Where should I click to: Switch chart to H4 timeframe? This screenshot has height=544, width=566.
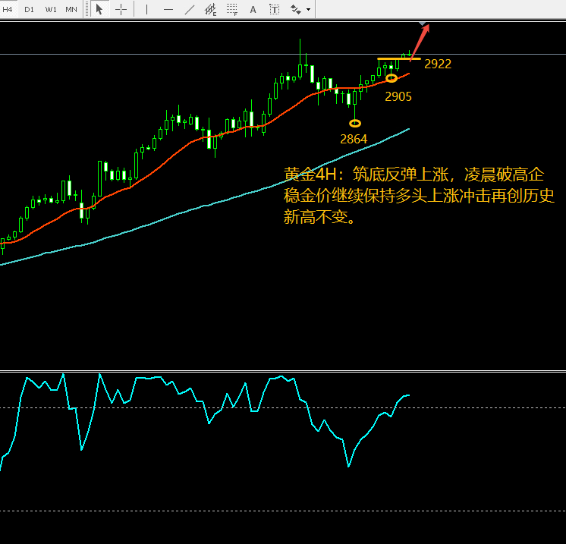point(8,9)
